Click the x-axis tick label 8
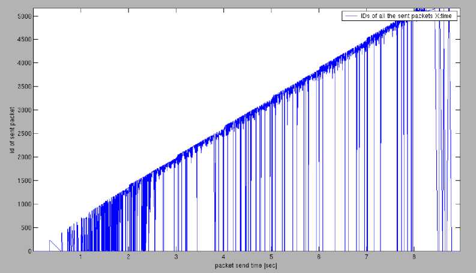Viewport: 476px width, 273px height. [414, 257]
